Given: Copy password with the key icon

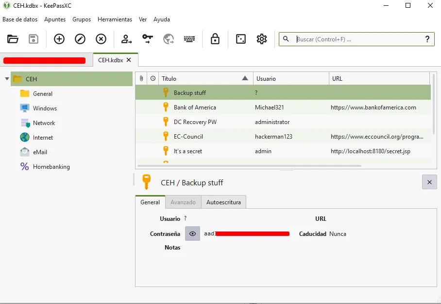Looking at the screenshot, I should pyautogui.click(x=147, y=39).
